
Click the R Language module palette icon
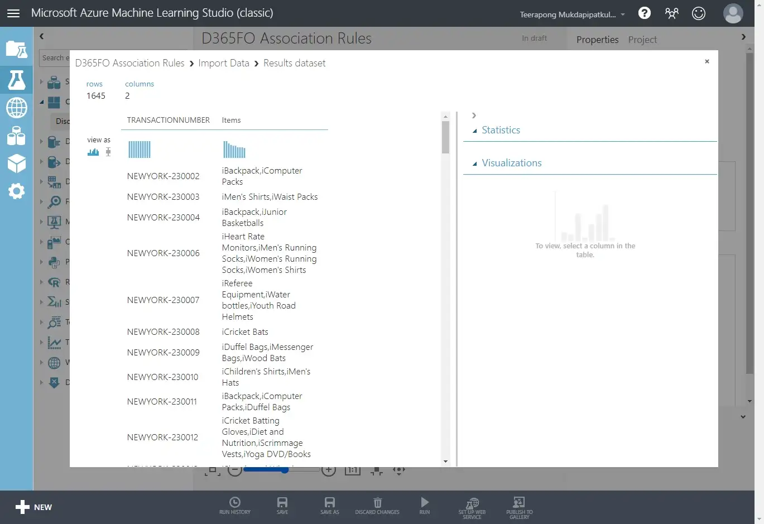tap(54, 282)
